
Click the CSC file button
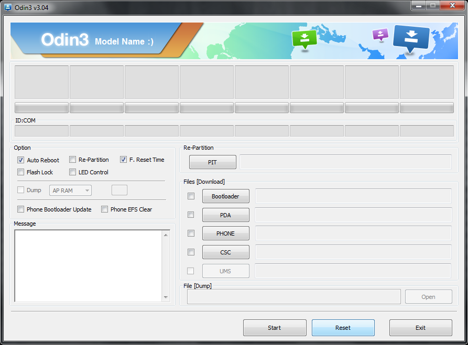[x=226, y=252]
